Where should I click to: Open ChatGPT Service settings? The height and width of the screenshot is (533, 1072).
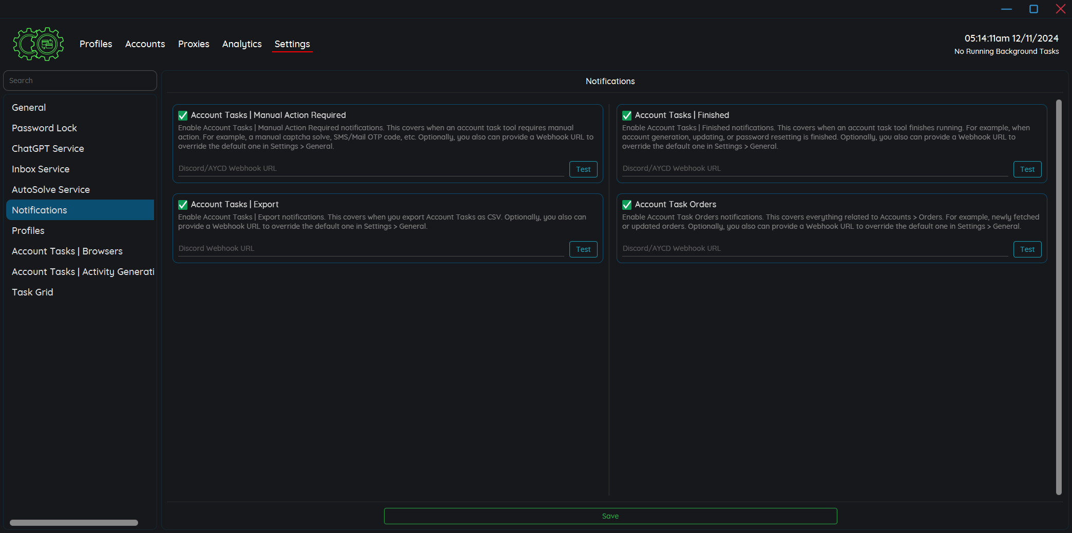click(48, 149)
